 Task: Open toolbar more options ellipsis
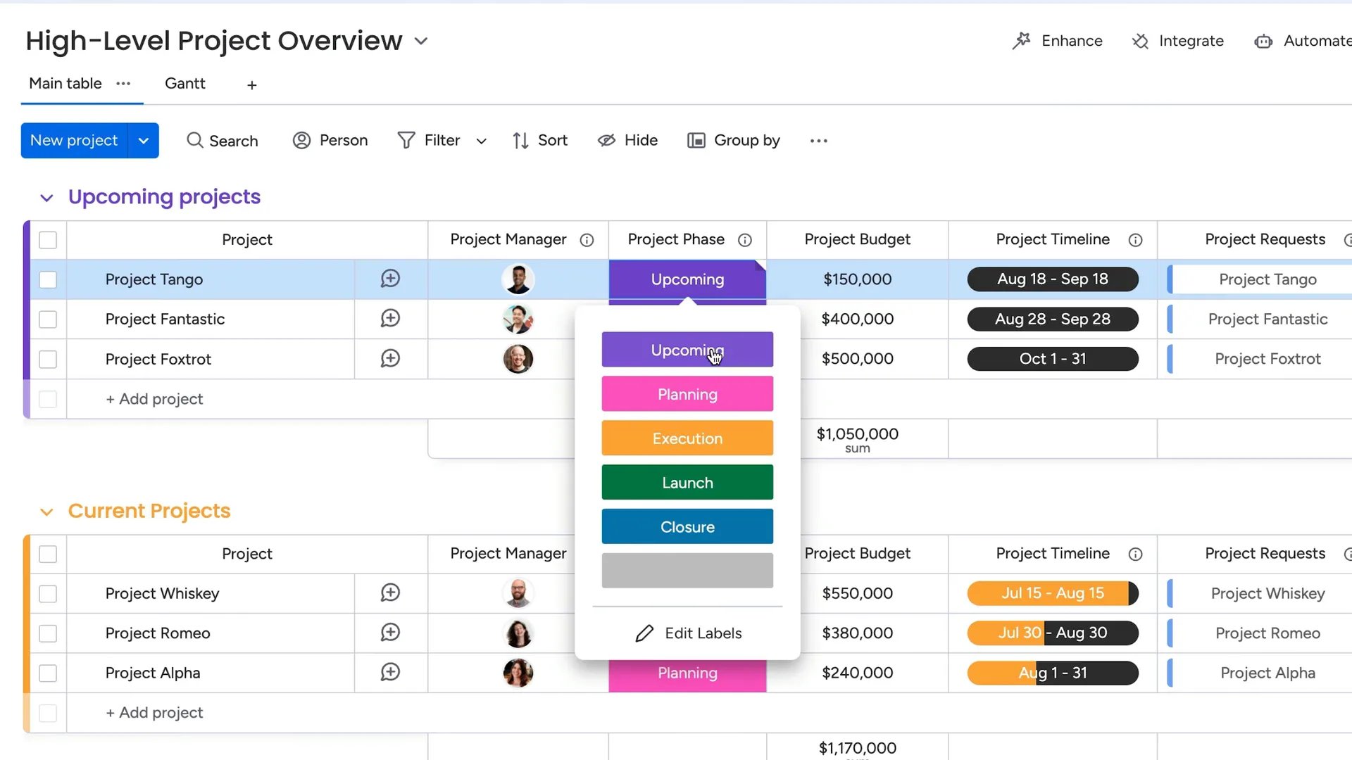click(818, 141)
